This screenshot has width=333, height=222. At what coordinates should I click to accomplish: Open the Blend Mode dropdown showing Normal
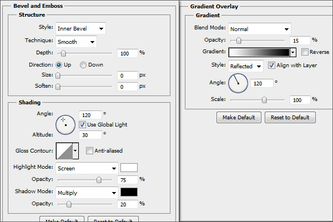coord(259,29)
